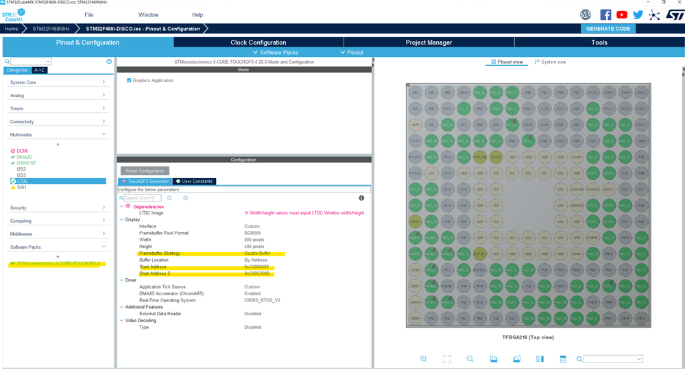Click the ST community network icon
This screenshot has height=370, width=685.
click(x=654, y=15)
